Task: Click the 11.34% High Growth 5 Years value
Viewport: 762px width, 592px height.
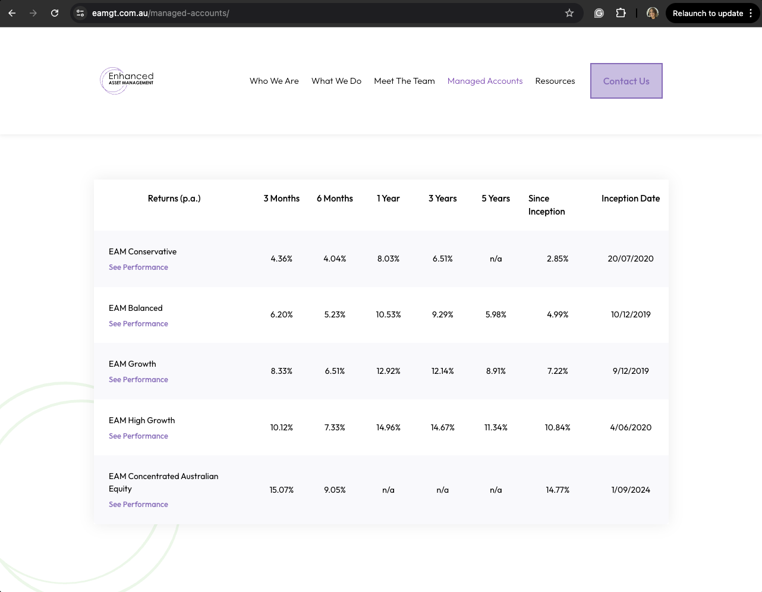Action: (x=496, y=428)
